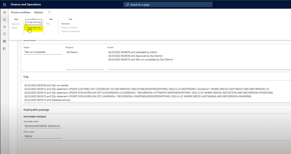This screenshot has height=154, width=291.
Task: Select the Approved by Dyn Demo1 event
Action: 136,56
